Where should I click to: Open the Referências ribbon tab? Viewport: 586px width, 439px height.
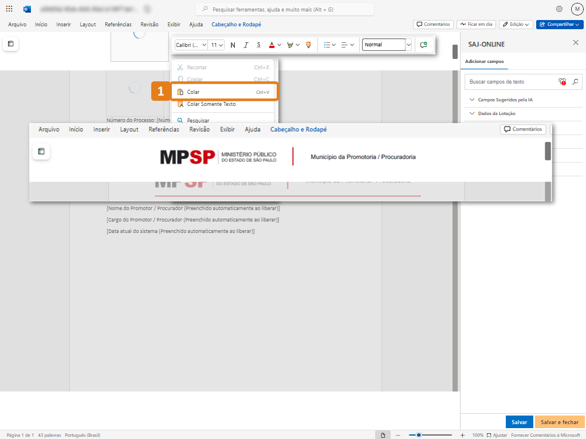(x=118, y=25)
